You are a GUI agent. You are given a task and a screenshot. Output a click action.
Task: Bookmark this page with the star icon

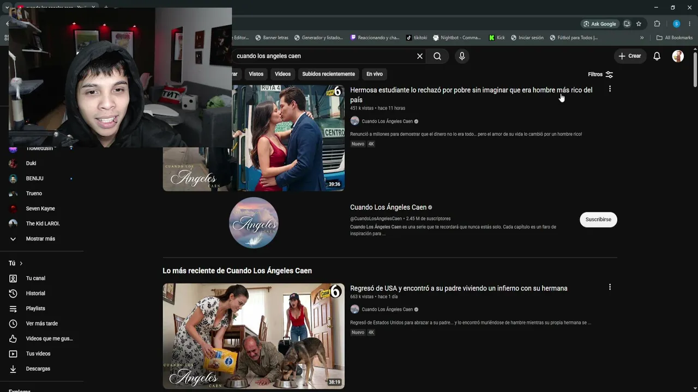tap(639, 24)
